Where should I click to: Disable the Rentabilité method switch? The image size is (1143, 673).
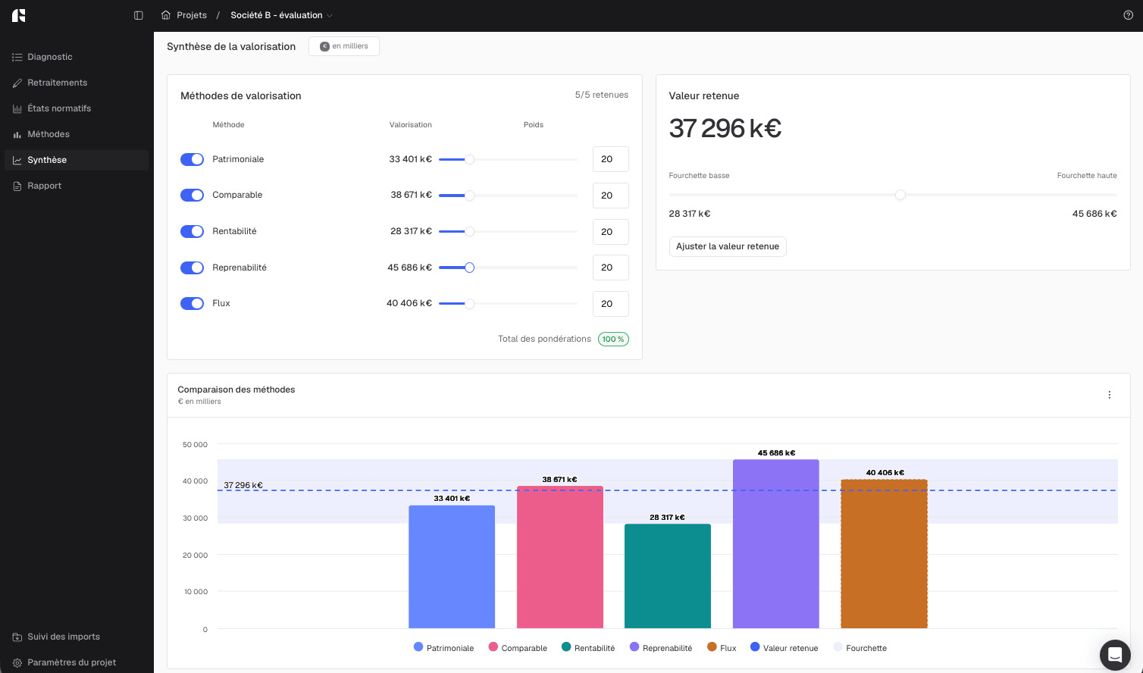tap(193, 231)
